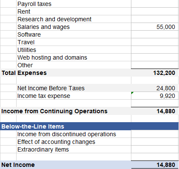
Task: Select the empty Rent amount cell
Action: click(x=155, y=11)
